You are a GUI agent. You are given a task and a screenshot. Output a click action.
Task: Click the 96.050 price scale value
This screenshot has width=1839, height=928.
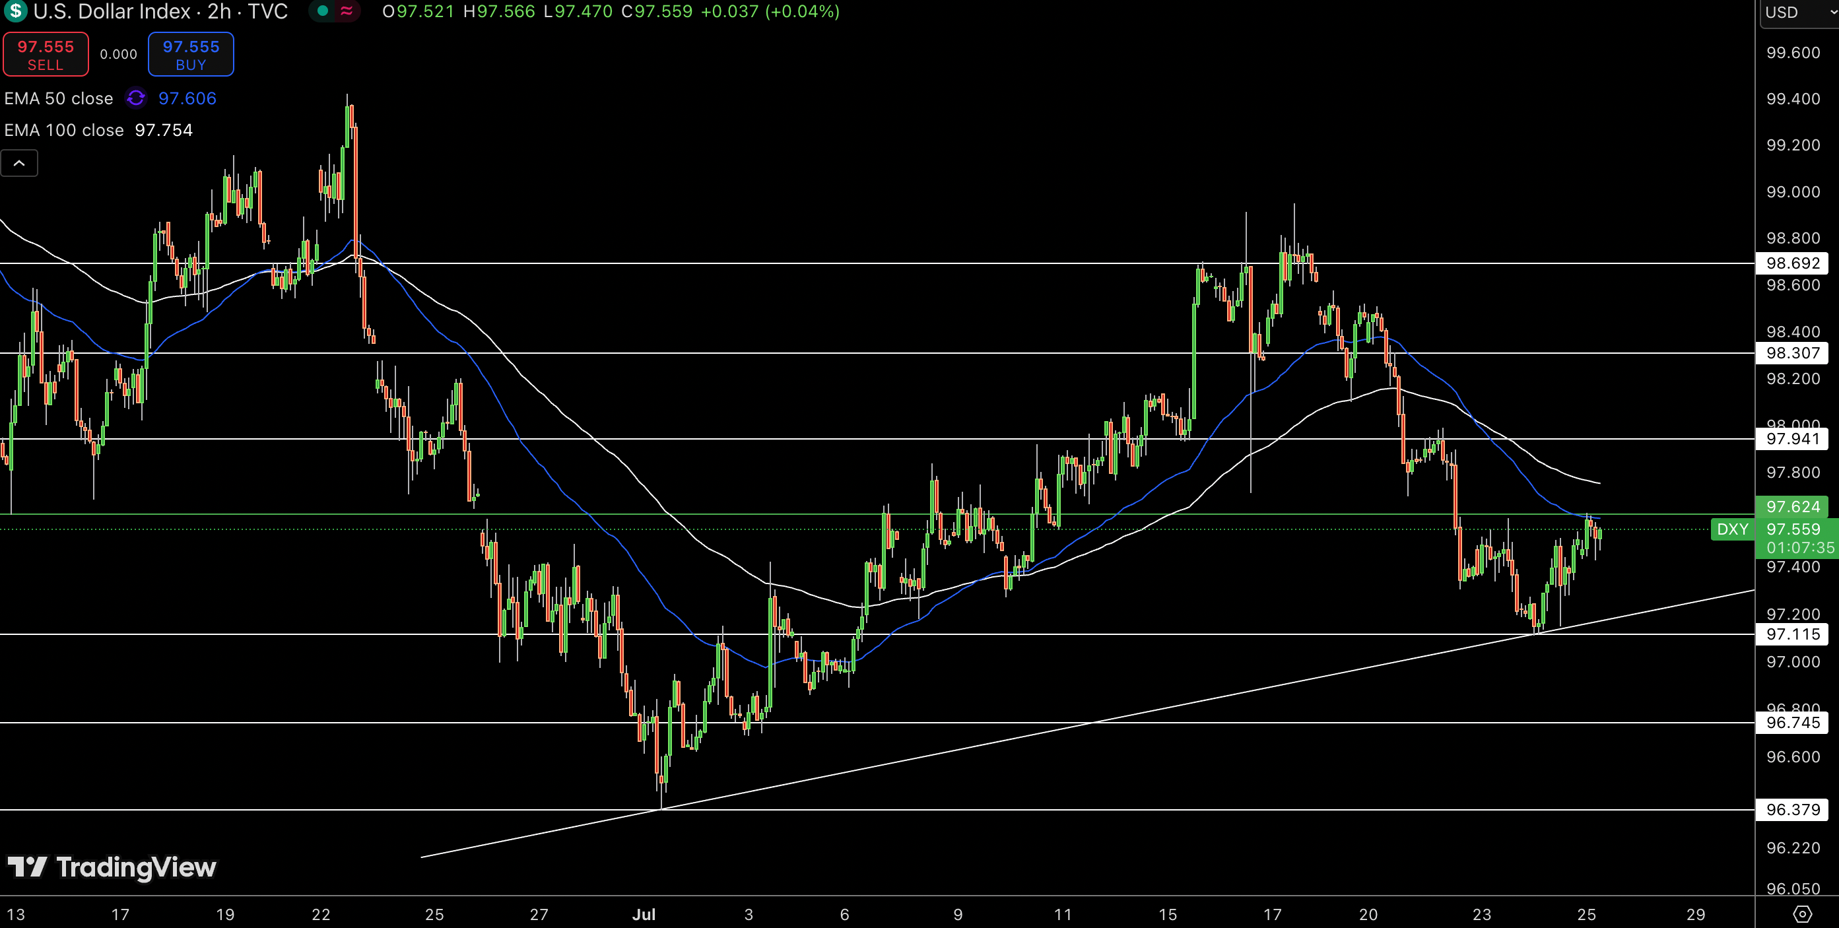click(x=1793, y=889)
